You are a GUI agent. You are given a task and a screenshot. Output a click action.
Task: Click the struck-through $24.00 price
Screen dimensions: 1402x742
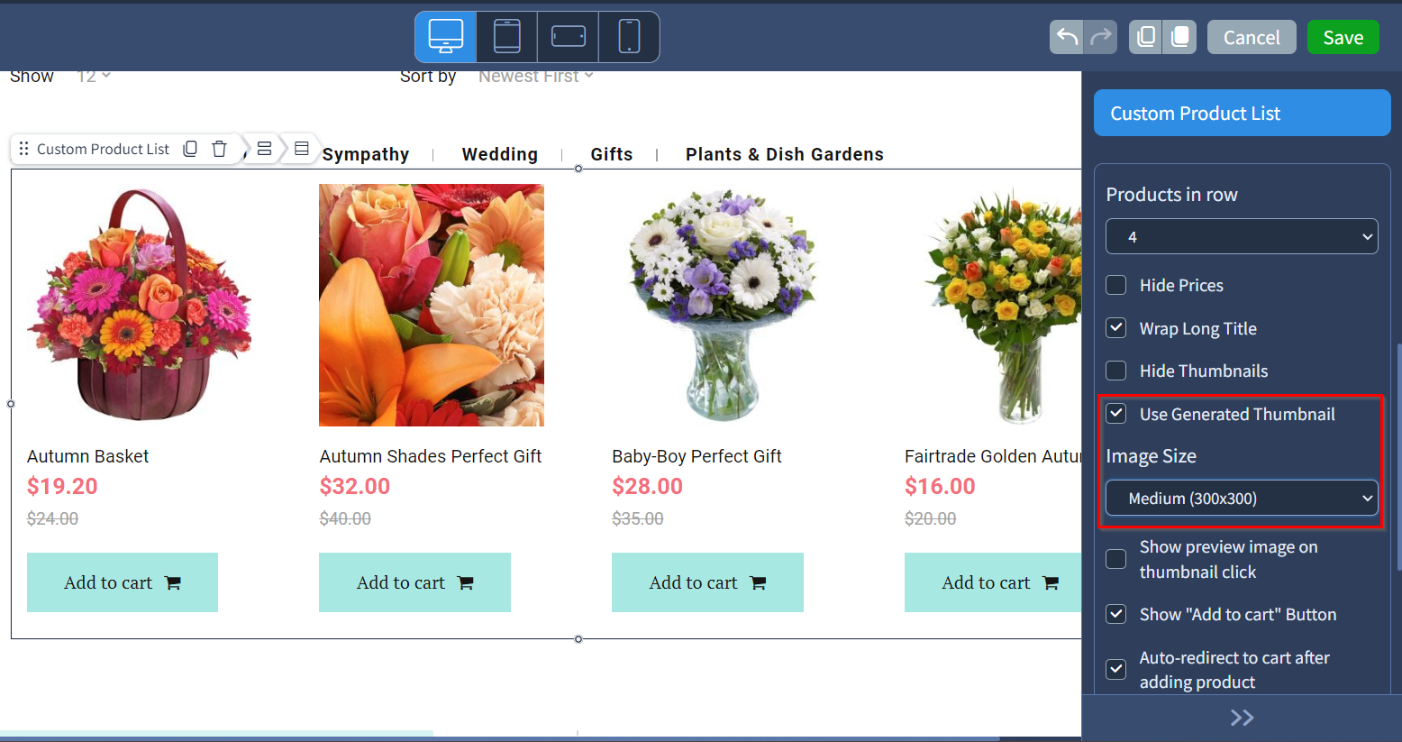(52, 518)
